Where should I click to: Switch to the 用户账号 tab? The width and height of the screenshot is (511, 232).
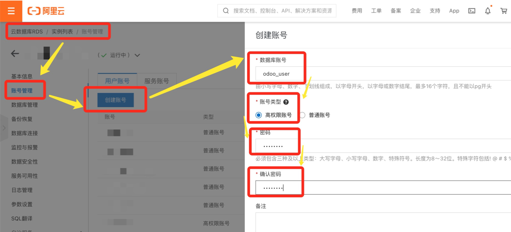click(x=117, y=81)
